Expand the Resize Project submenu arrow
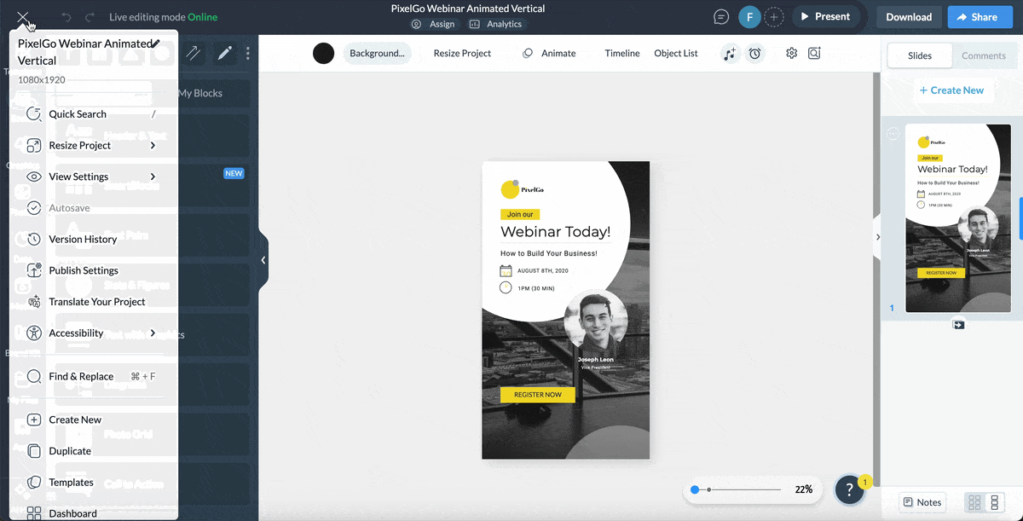Screen dimensions: 1023x521 click(153, 145)
